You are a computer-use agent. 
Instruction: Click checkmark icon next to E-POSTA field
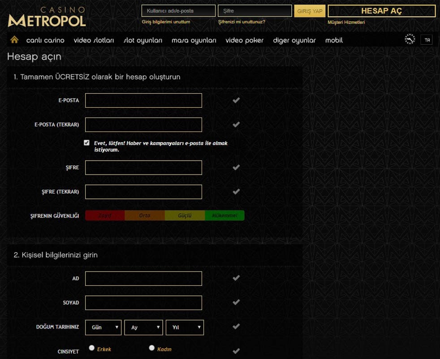(236, 101)
